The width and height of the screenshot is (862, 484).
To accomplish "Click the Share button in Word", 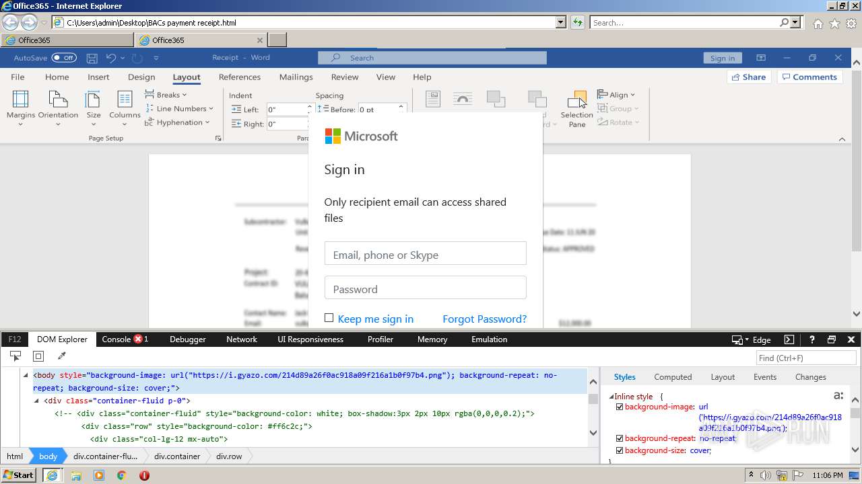I will click(749, 77).
